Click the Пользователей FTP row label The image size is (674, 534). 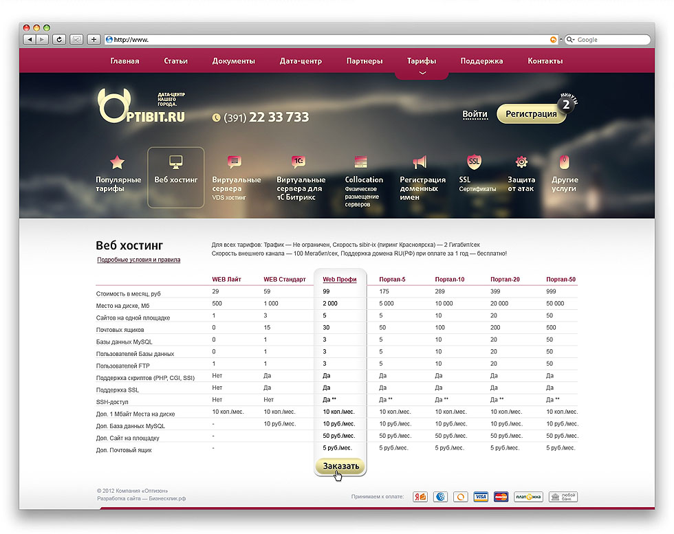(x=123, y=366)
